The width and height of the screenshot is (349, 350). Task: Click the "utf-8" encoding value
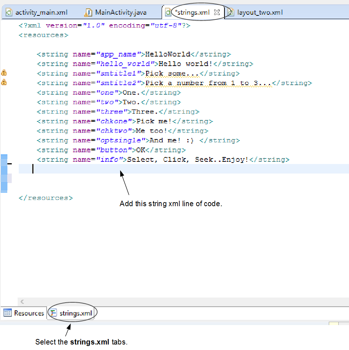(166, 25)
